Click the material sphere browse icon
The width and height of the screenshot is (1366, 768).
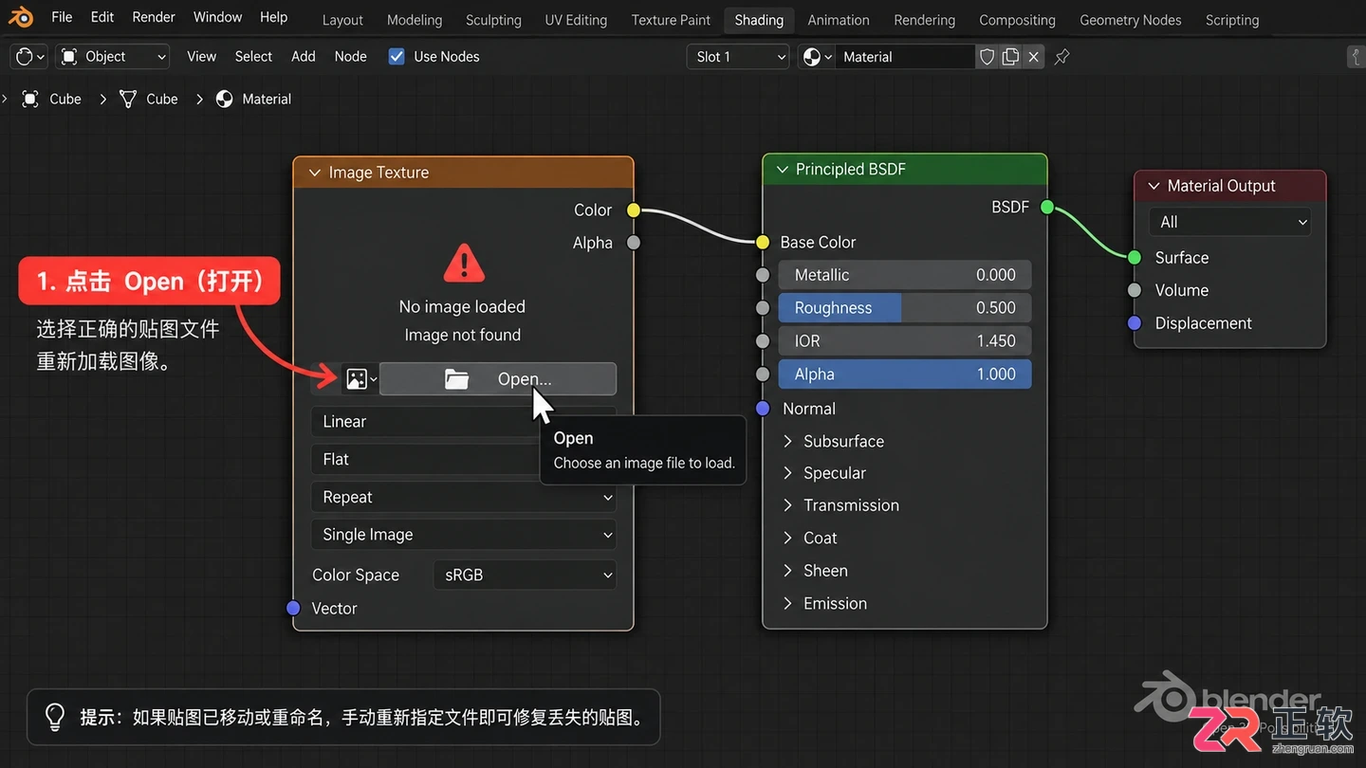(x=817, y=57)
